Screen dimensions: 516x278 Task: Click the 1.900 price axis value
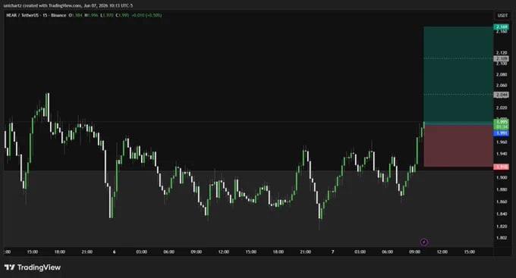502,177
